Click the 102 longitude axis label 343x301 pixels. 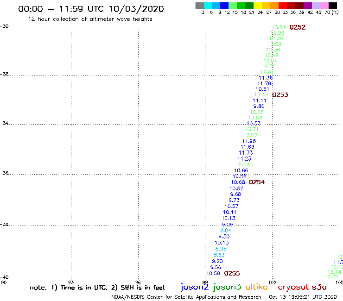pyautogui.click(x=273, y=282)
